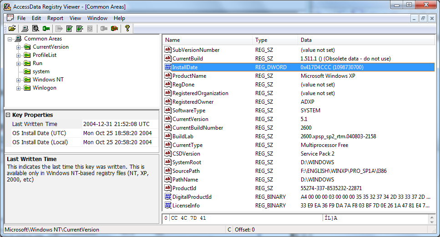Viewport: 440px width, 237px height.
Task: Click the hex pane scroll up arrow
Action: tap(431, 217)
